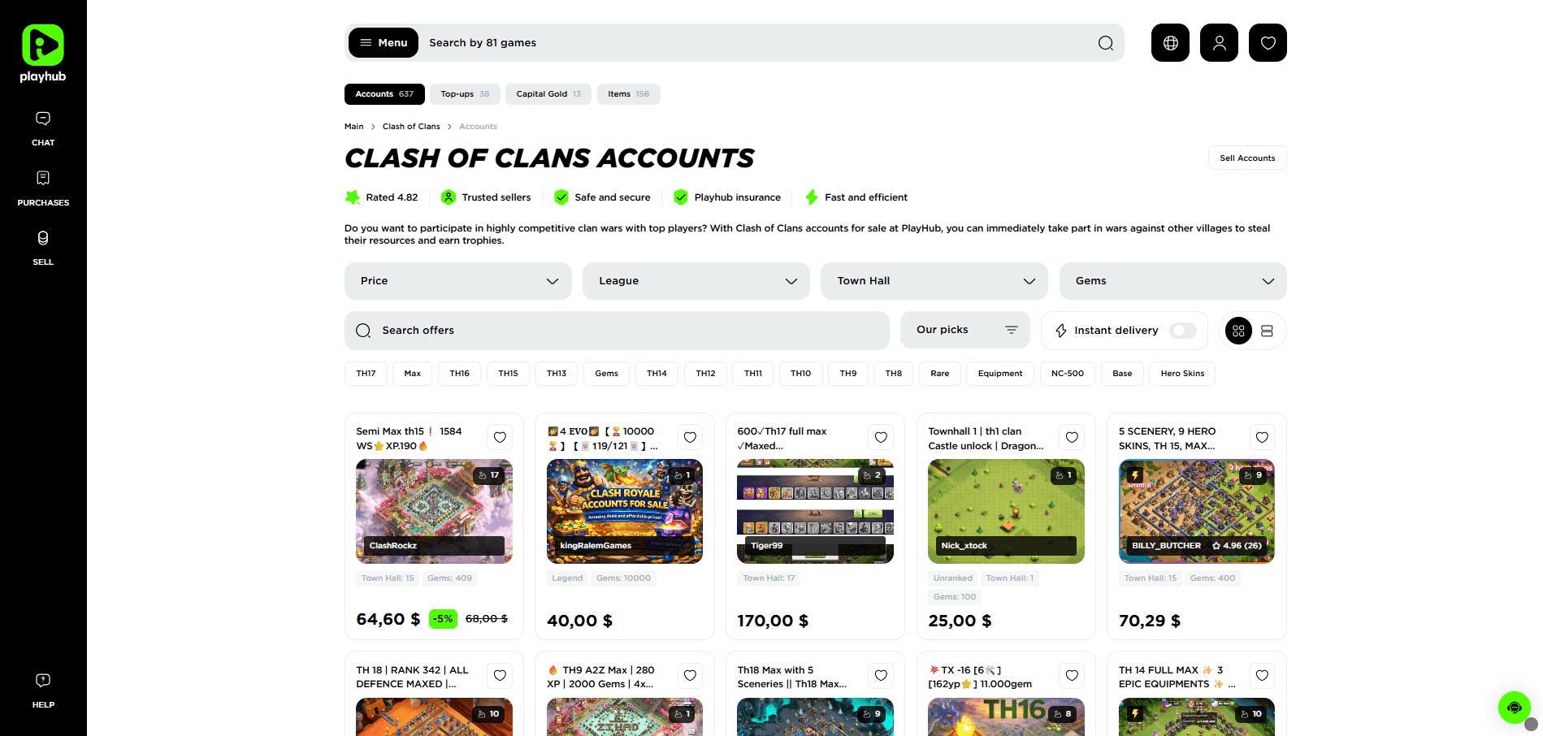Click the Sell Accounts button
This screenshot has width=1543, height=736.
(x=1247, y=158)
